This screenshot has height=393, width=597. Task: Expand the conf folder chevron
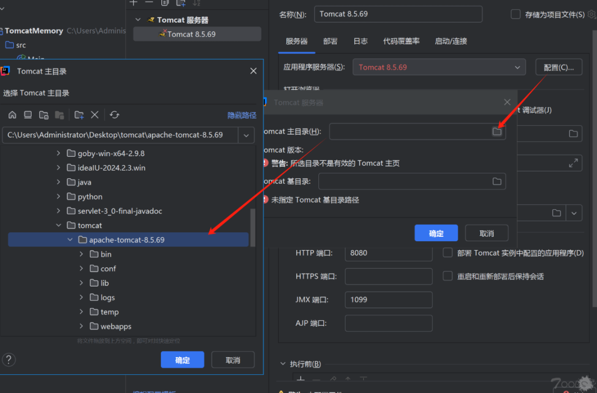(81, 269)
